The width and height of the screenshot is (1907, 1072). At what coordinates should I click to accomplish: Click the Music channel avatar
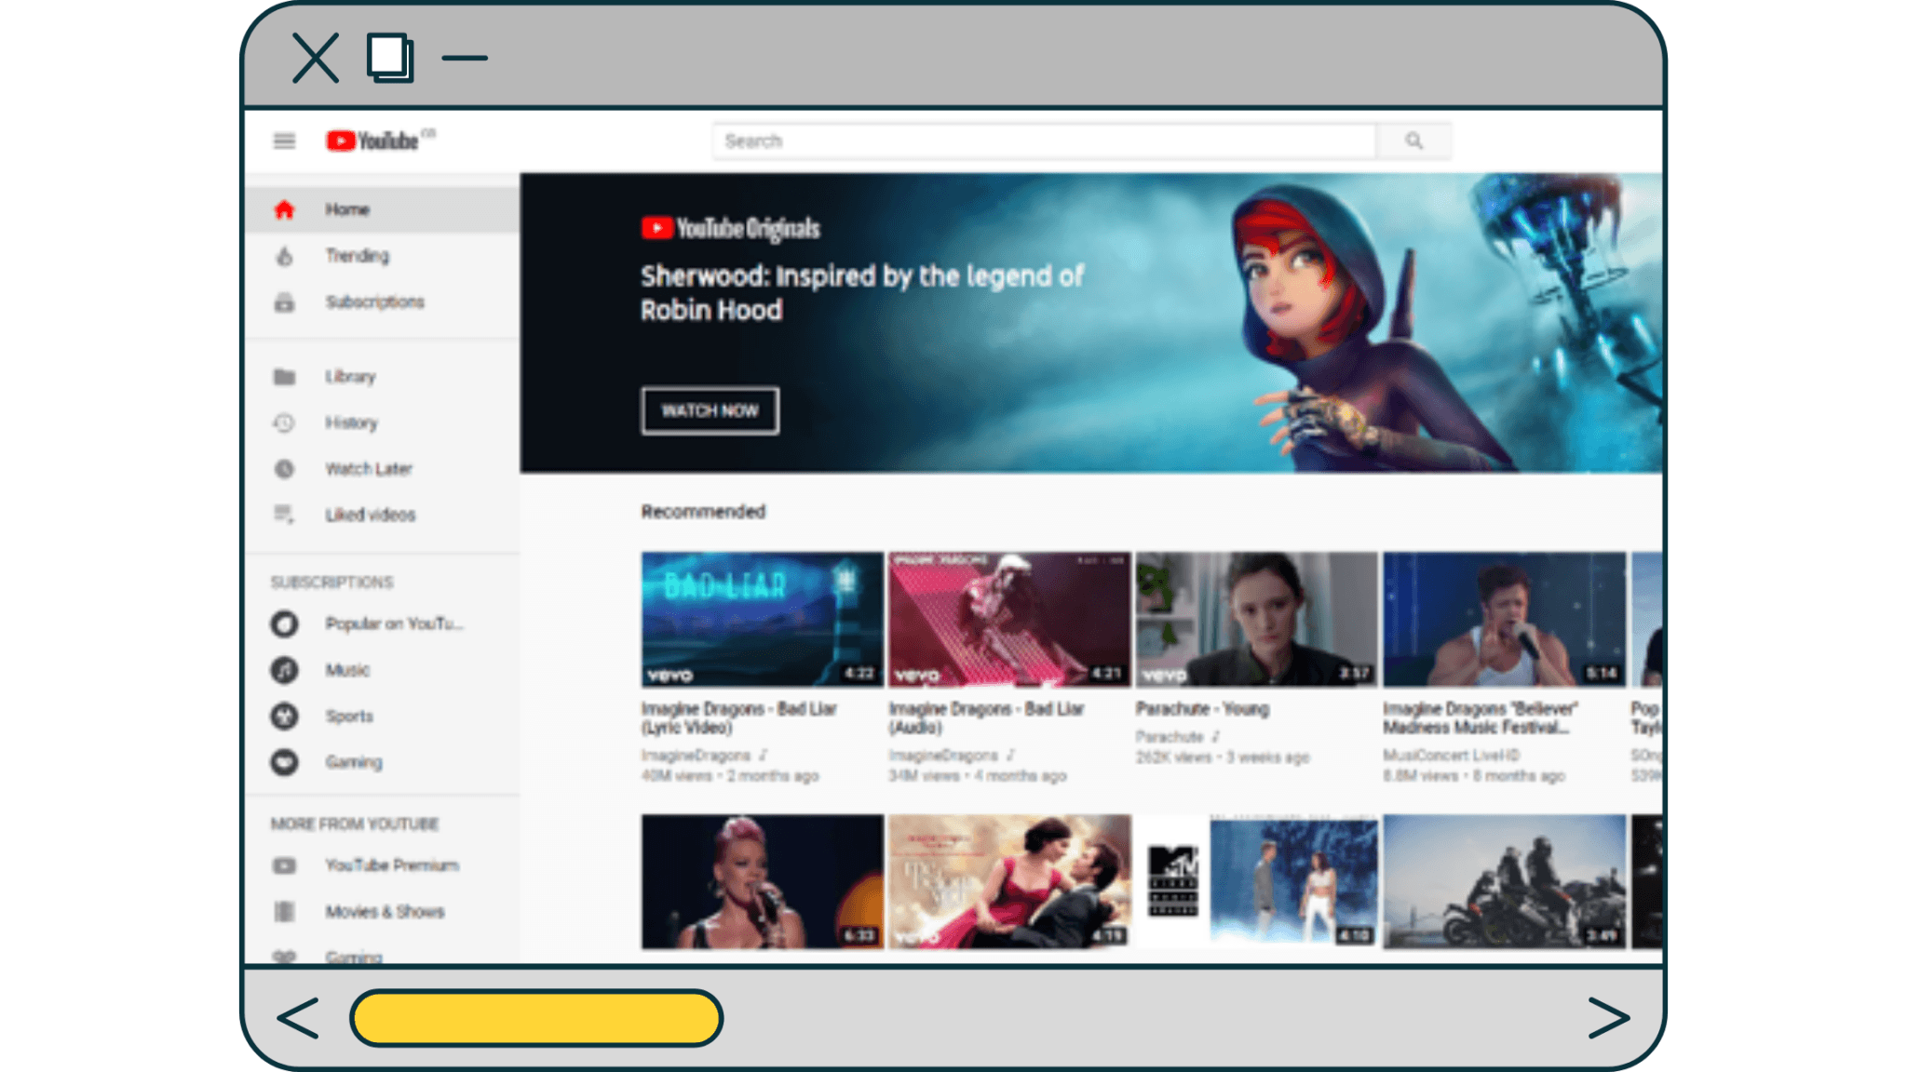point(284,670)
